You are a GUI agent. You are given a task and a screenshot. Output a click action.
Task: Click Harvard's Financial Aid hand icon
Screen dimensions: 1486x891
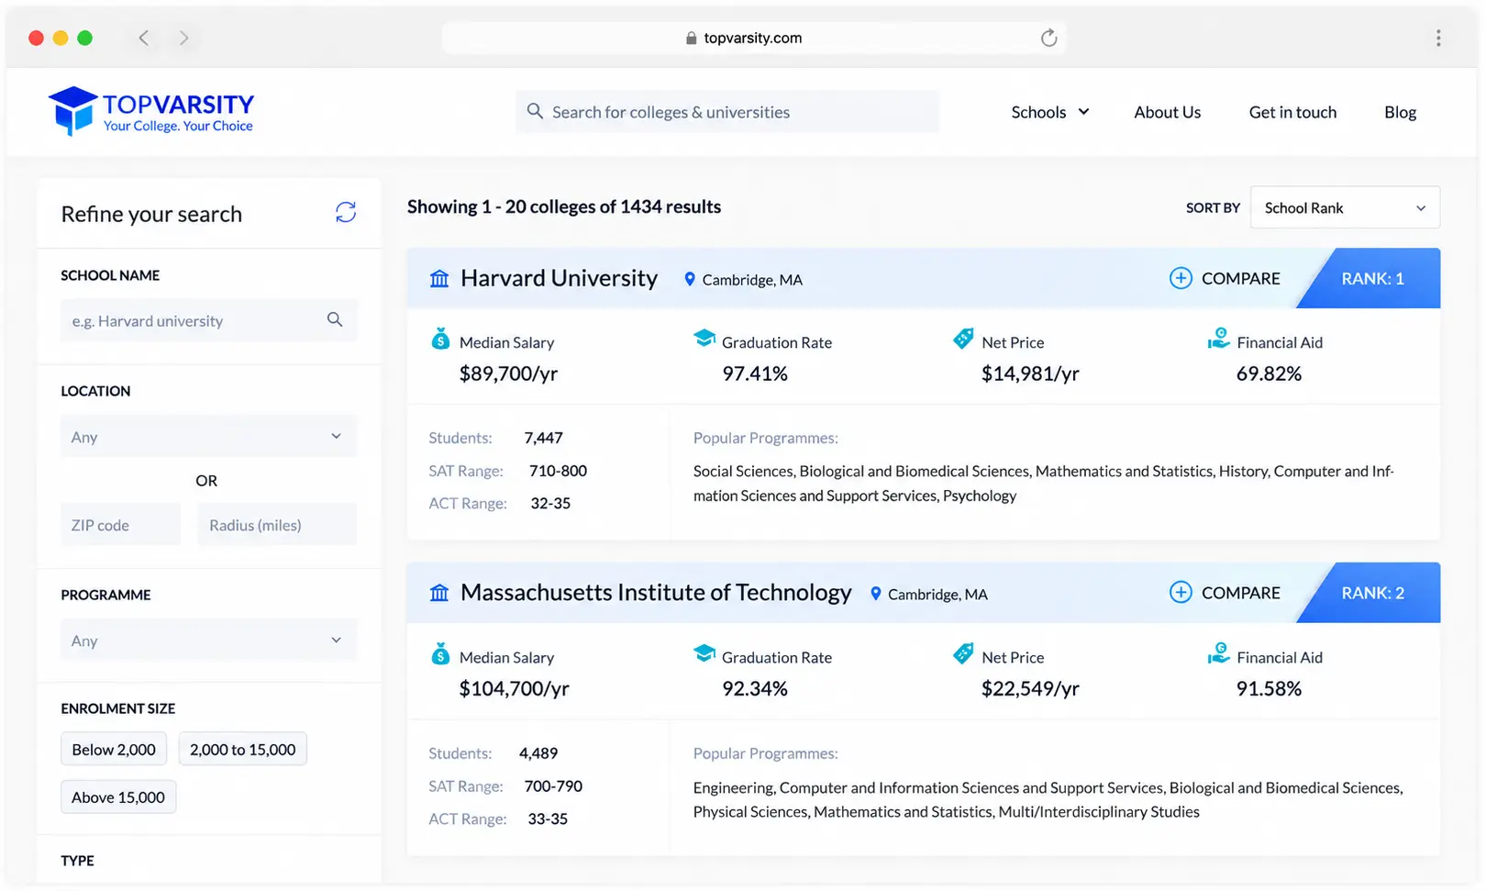coord(1218,339)
